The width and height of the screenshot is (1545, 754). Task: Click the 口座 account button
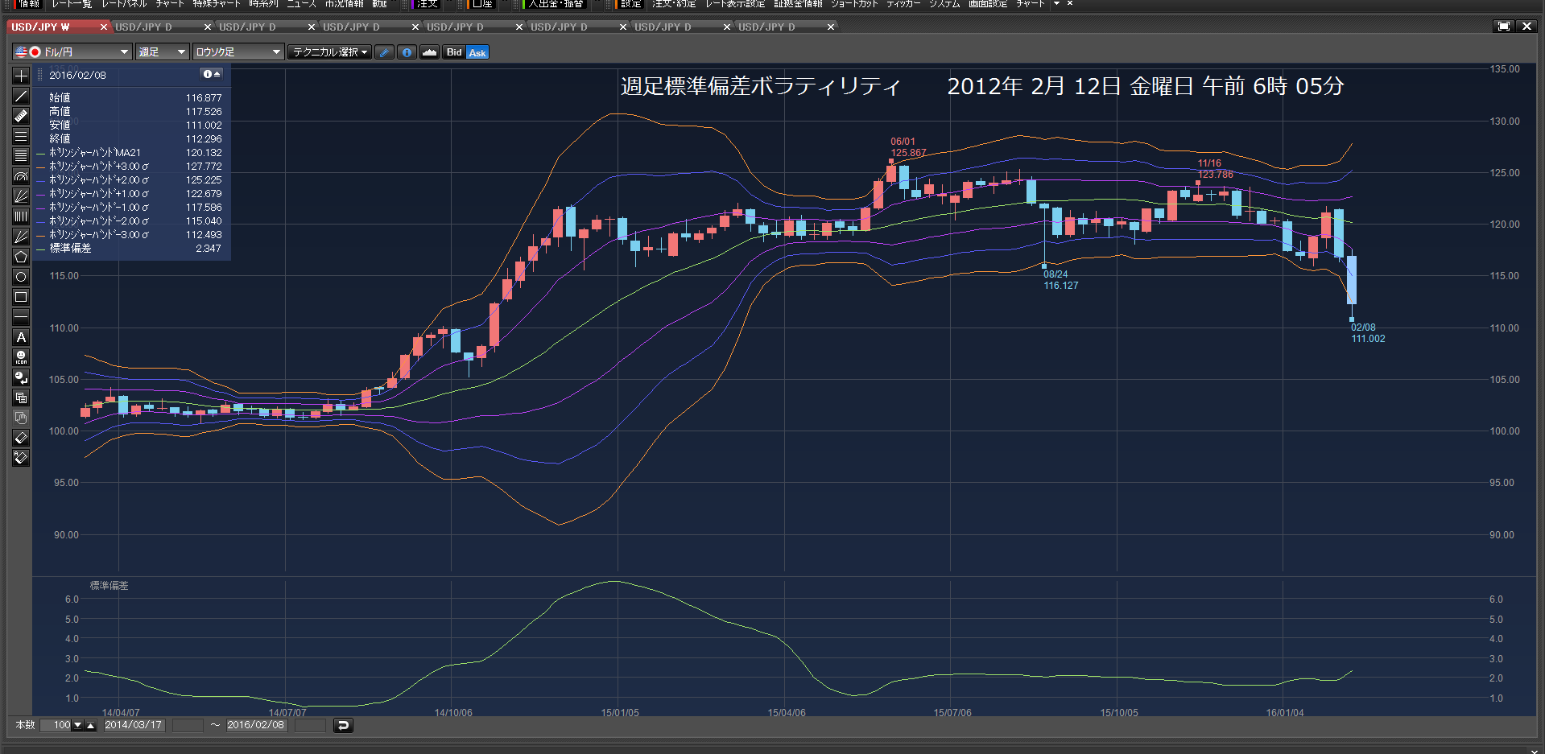pyautogui.click(x=481, y=4)
